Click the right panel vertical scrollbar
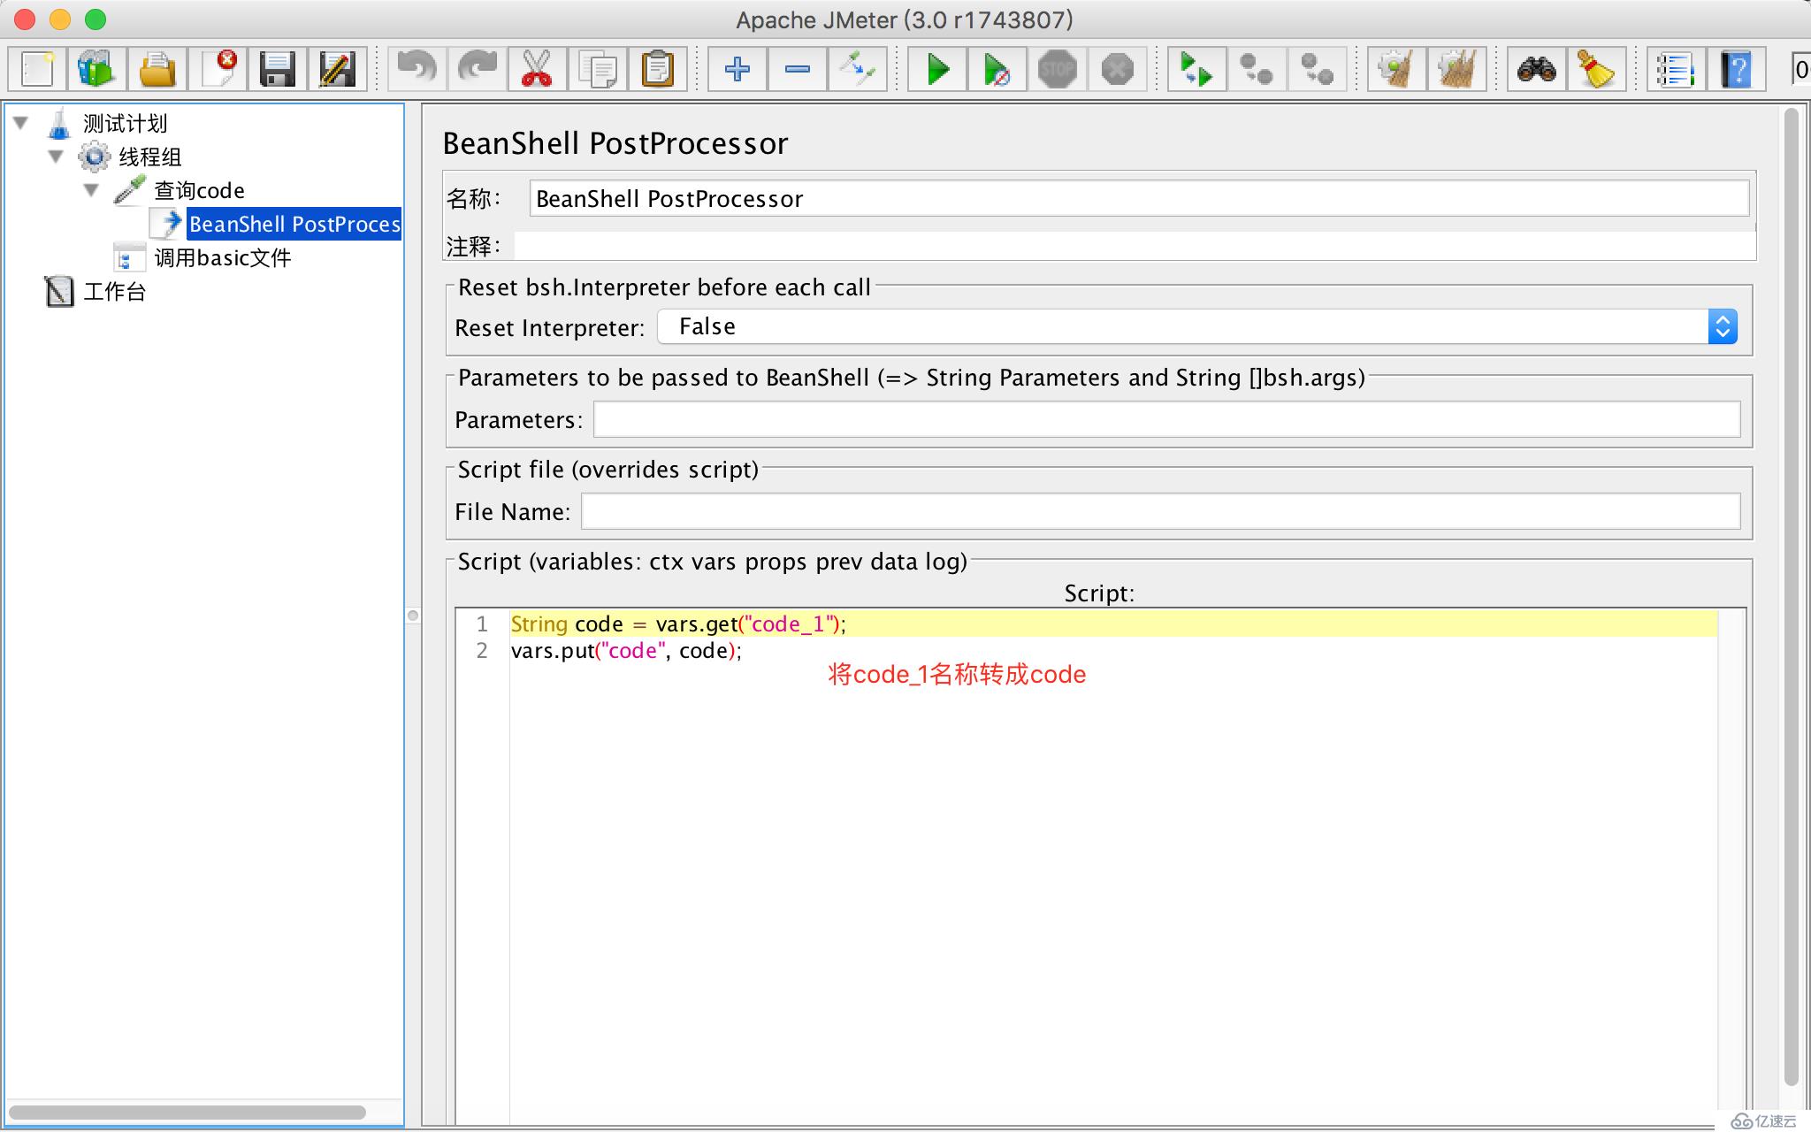 coord(1792,597)
